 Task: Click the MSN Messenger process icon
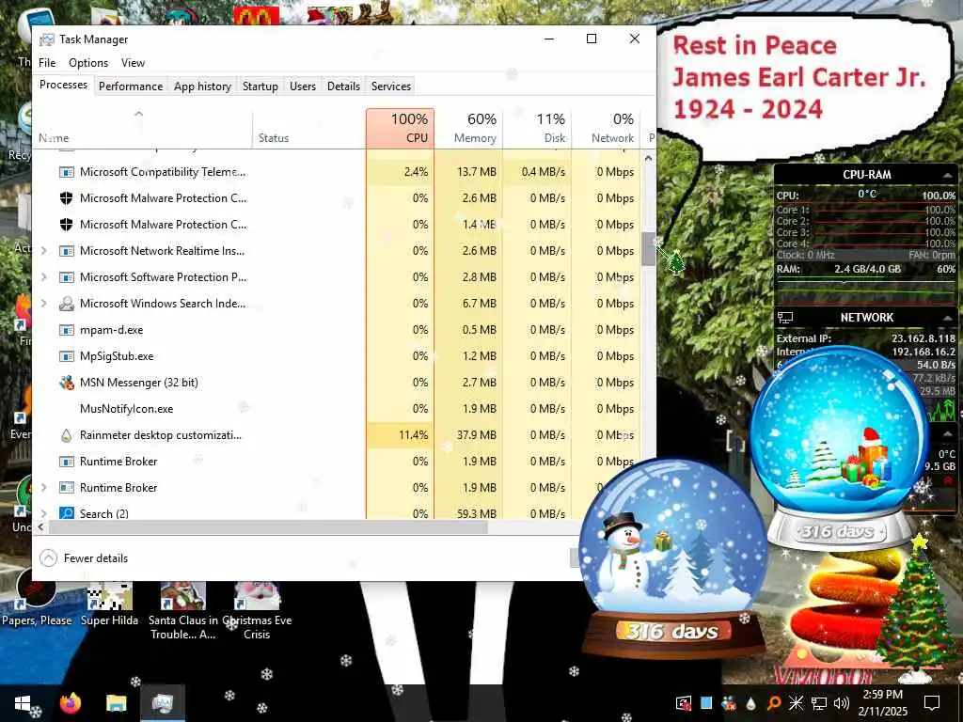click(x=67, y=383)
